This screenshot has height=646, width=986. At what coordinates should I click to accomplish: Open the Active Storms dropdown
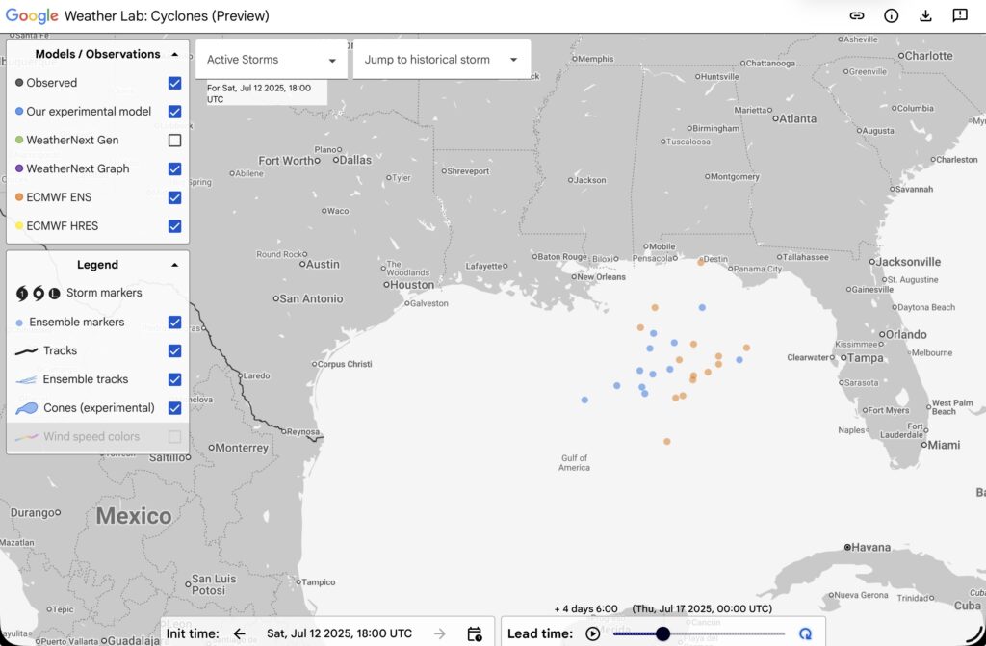tap(271, 60)
